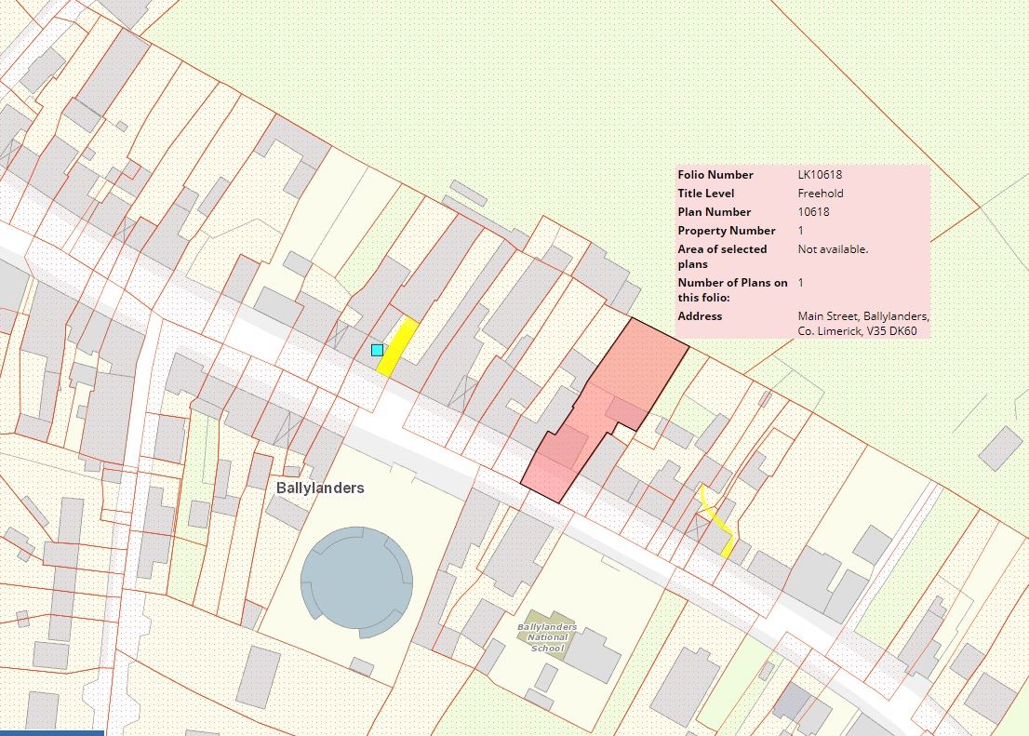Image resolution: width=1029 pixels, height=736 pixels.
Task: Click the blue circular building on map
Action: click(356, 582)
